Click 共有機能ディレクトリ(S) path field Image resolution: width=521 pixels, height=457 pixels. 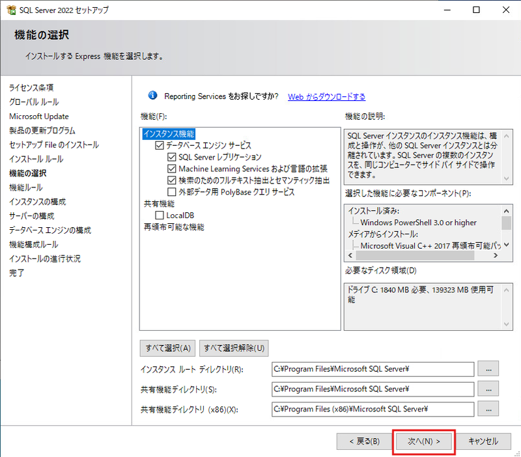coord(373,389)
